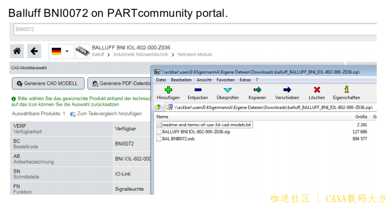Click the AB Artikelbezeichnung row label

pos(62,159)
